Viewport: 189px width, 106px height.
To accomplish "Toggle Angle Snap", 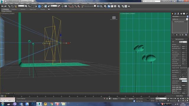I will [73, 6].
